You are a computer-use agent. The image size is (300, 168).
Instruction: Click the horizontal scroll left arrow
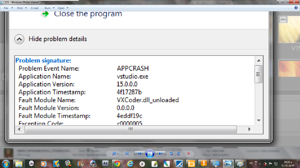click(x=19, y=129)
